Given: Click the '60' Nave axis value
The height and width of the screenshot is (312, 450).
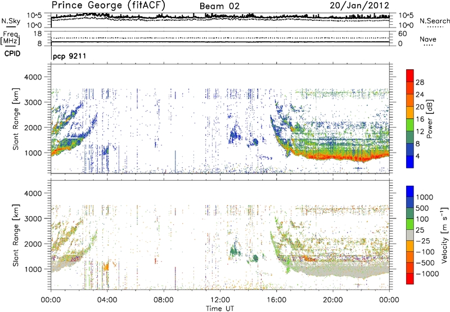Looking at the screenshot, I should pos(402,34).
